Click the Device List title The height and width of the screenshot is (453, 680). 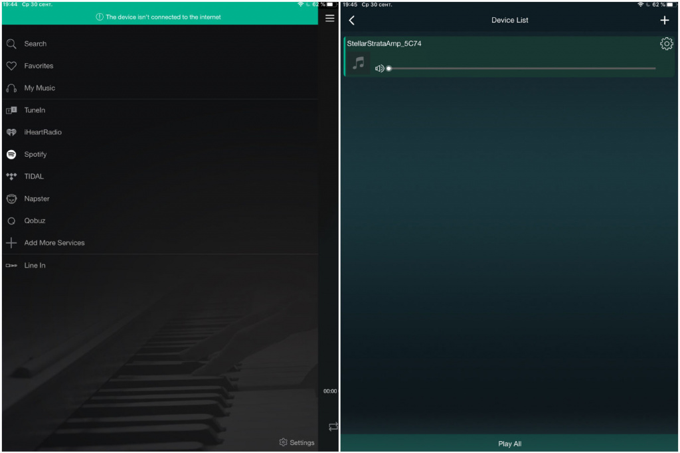pyautogui.click(x=509, y=20)
